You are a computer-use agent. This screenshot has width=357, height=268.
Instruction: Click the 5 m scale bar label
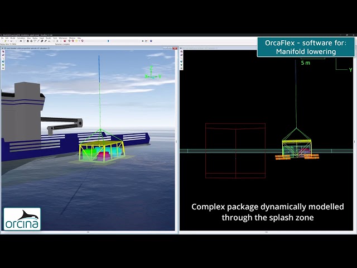(305, 63)
